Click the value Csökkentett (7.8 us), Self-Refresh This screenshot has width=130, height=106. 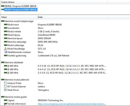coord(54,55)
